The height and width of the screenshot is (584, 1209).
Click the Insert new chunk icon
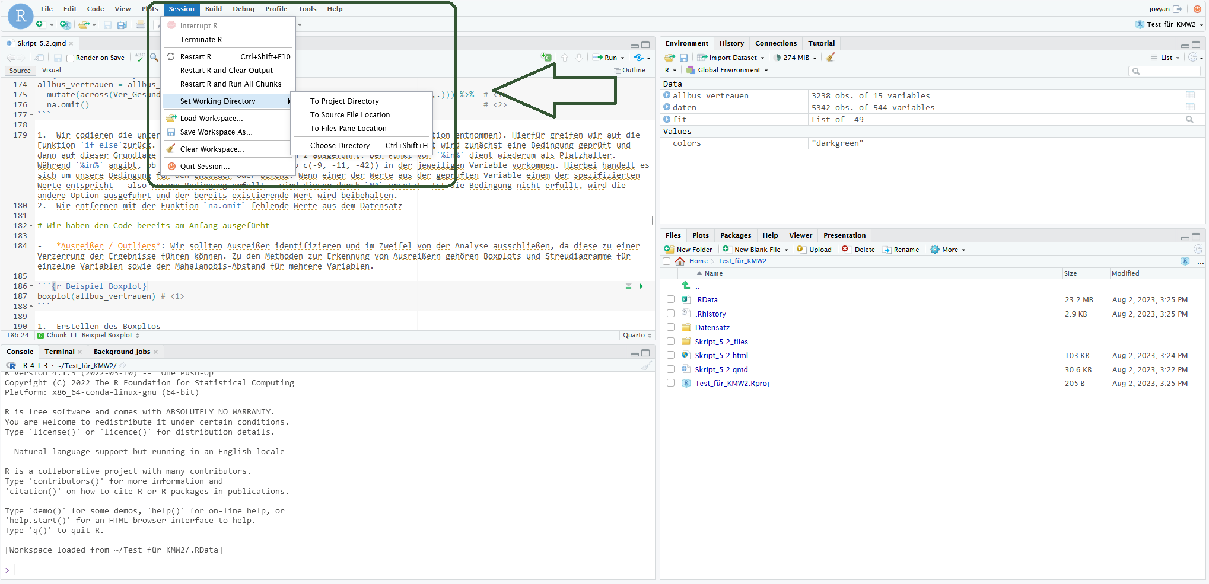546,58
